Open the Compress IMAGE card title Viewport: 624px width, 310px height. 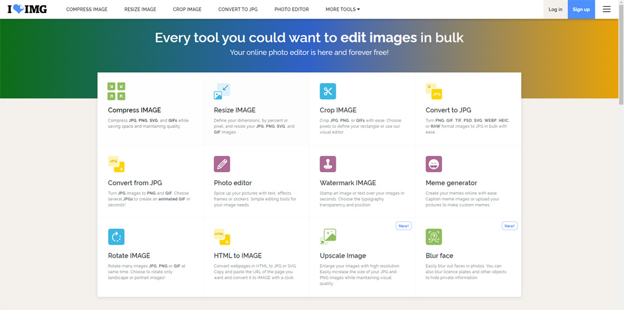[x=135, y=110]
